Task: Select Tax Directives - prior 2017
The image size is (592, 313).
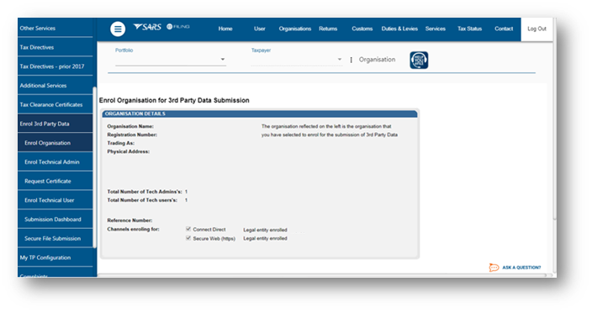Action: pyautogui.click(x=55, y=66)
